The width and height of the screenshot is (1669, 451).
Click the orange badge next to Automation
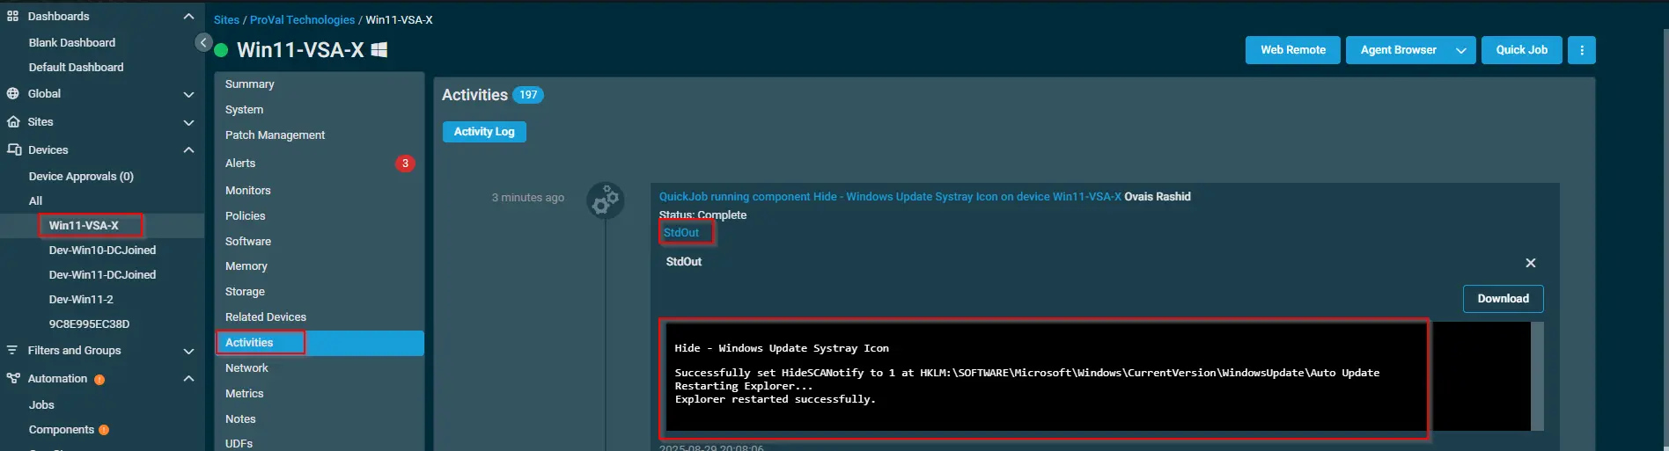tap(99, 380)
